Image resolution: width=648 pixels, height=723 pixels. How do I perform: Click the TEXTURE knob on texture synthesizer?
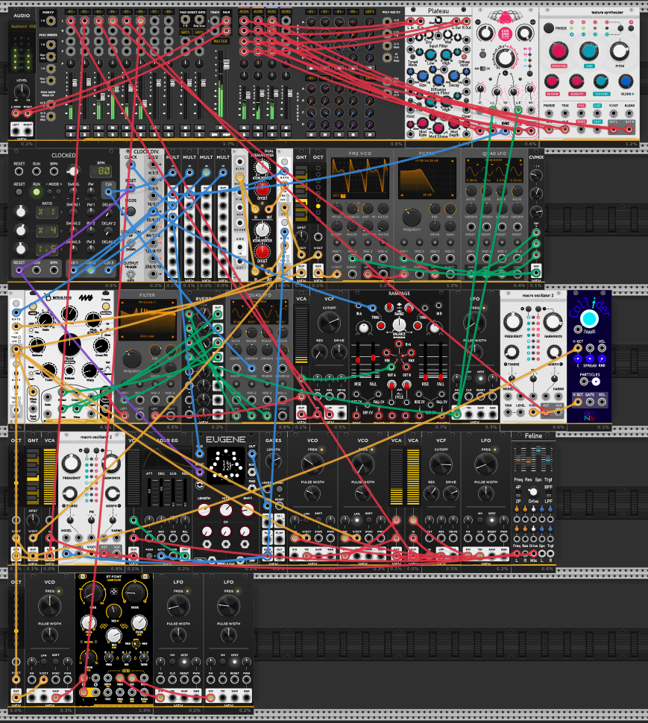pyautogui.click(x=600, y=81)
